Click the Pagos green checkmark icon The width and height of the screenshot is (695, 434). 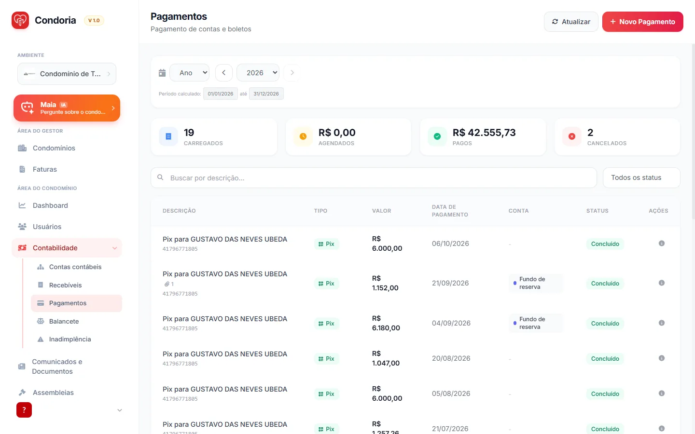[x=437, y=136]
